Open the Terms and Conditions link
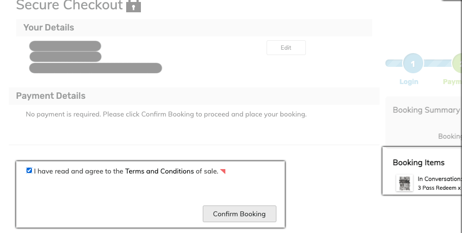 160,171
